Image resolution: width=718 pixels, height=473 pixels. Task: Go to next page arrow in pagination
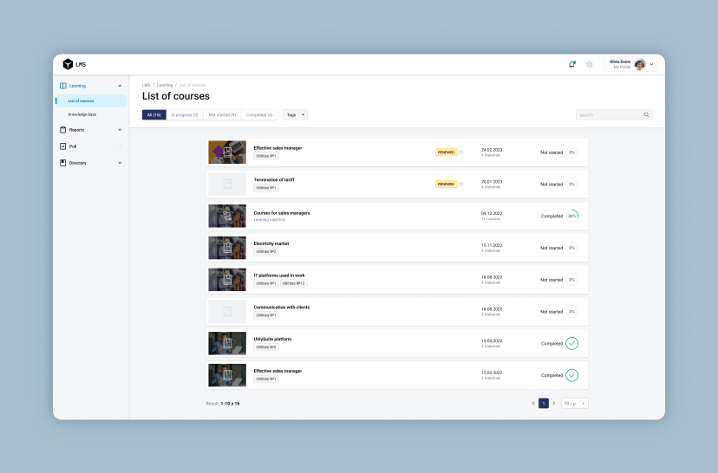[554, 404]
